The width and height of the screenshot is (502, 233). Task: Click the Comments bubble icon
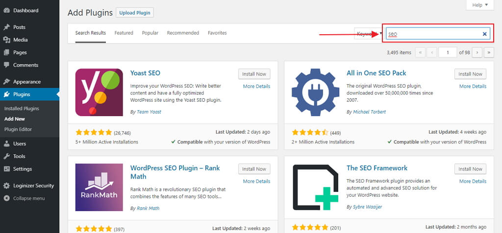tap(6, 65)
